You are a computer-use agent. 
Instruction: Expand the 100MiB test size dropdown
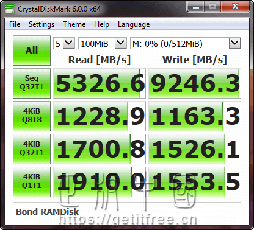[103, 43]
